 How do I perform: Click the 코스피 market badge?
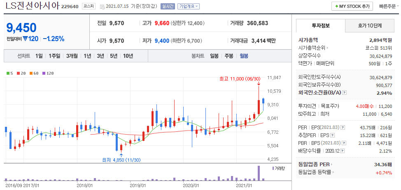(89, 7)
